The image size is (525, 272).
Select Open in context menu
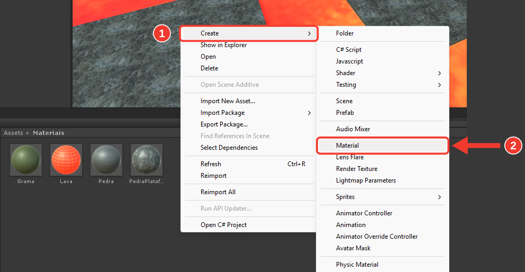pyautogui.click(x=248, y=57)
